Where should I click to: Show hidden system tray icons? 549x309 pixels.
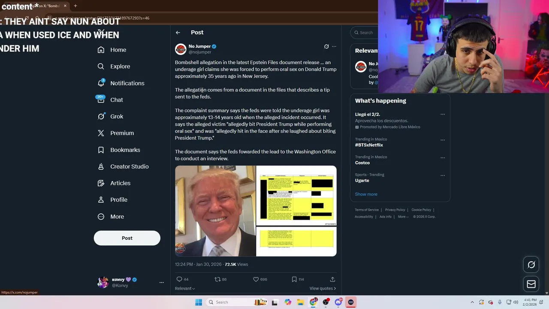click(x=472, y=302)
